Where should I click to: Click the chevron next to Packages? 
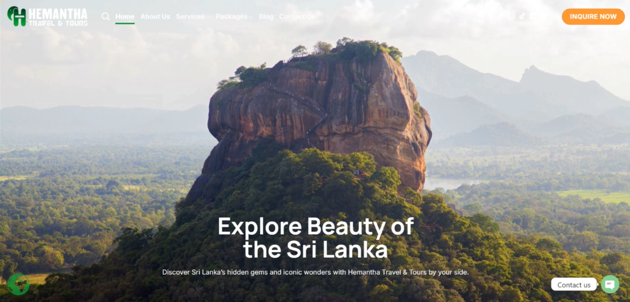coord(251,17)
